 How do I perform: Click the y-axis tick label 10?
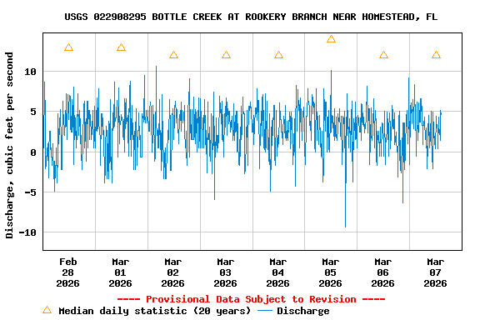30,72
